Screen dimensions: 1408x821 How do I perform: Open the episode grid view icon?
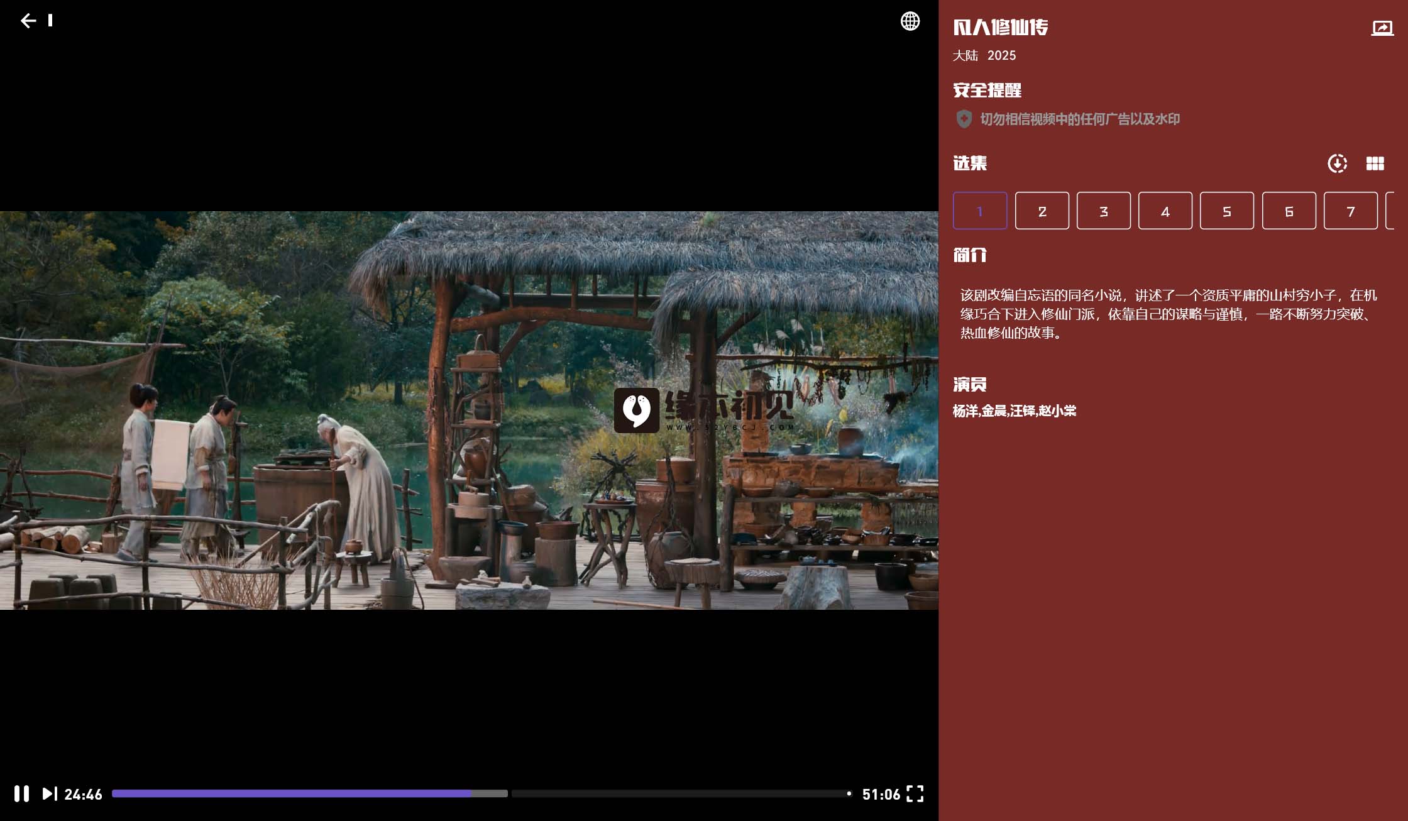pos(1375,163)
